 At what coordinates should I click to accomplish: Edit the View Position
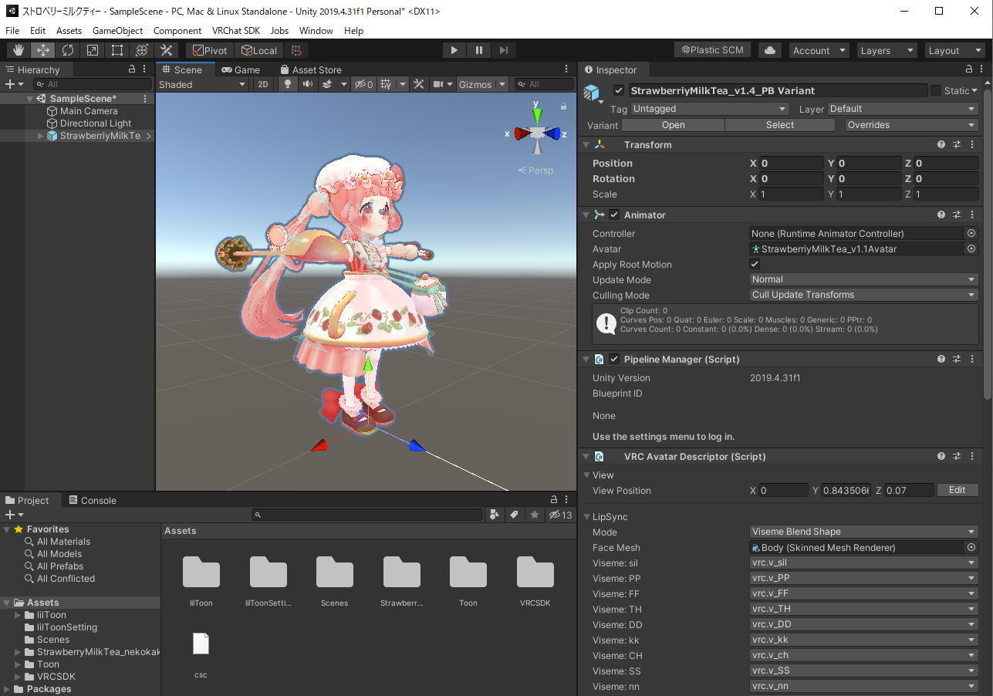click(x=957, y=490)
